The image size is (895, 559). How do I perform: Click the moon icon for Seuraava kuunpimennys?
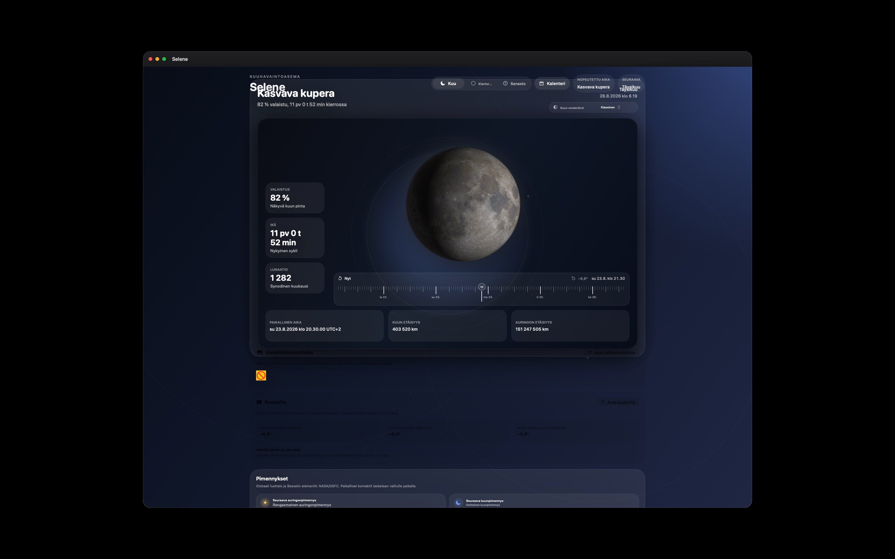pyautogui.click(x=458, y=502)
